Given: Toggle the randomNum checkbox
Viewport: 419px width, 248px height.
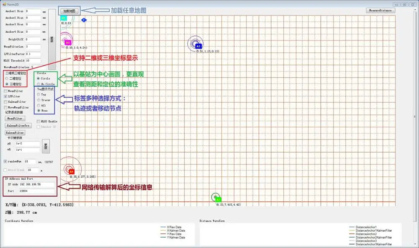Looking at the screenshot, I should pos(5,161).
